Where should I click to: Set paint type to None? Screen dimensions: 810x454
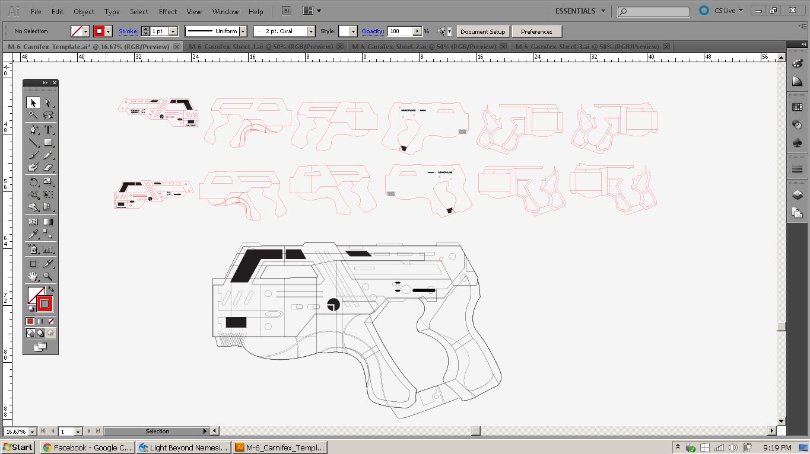point(50,321)
